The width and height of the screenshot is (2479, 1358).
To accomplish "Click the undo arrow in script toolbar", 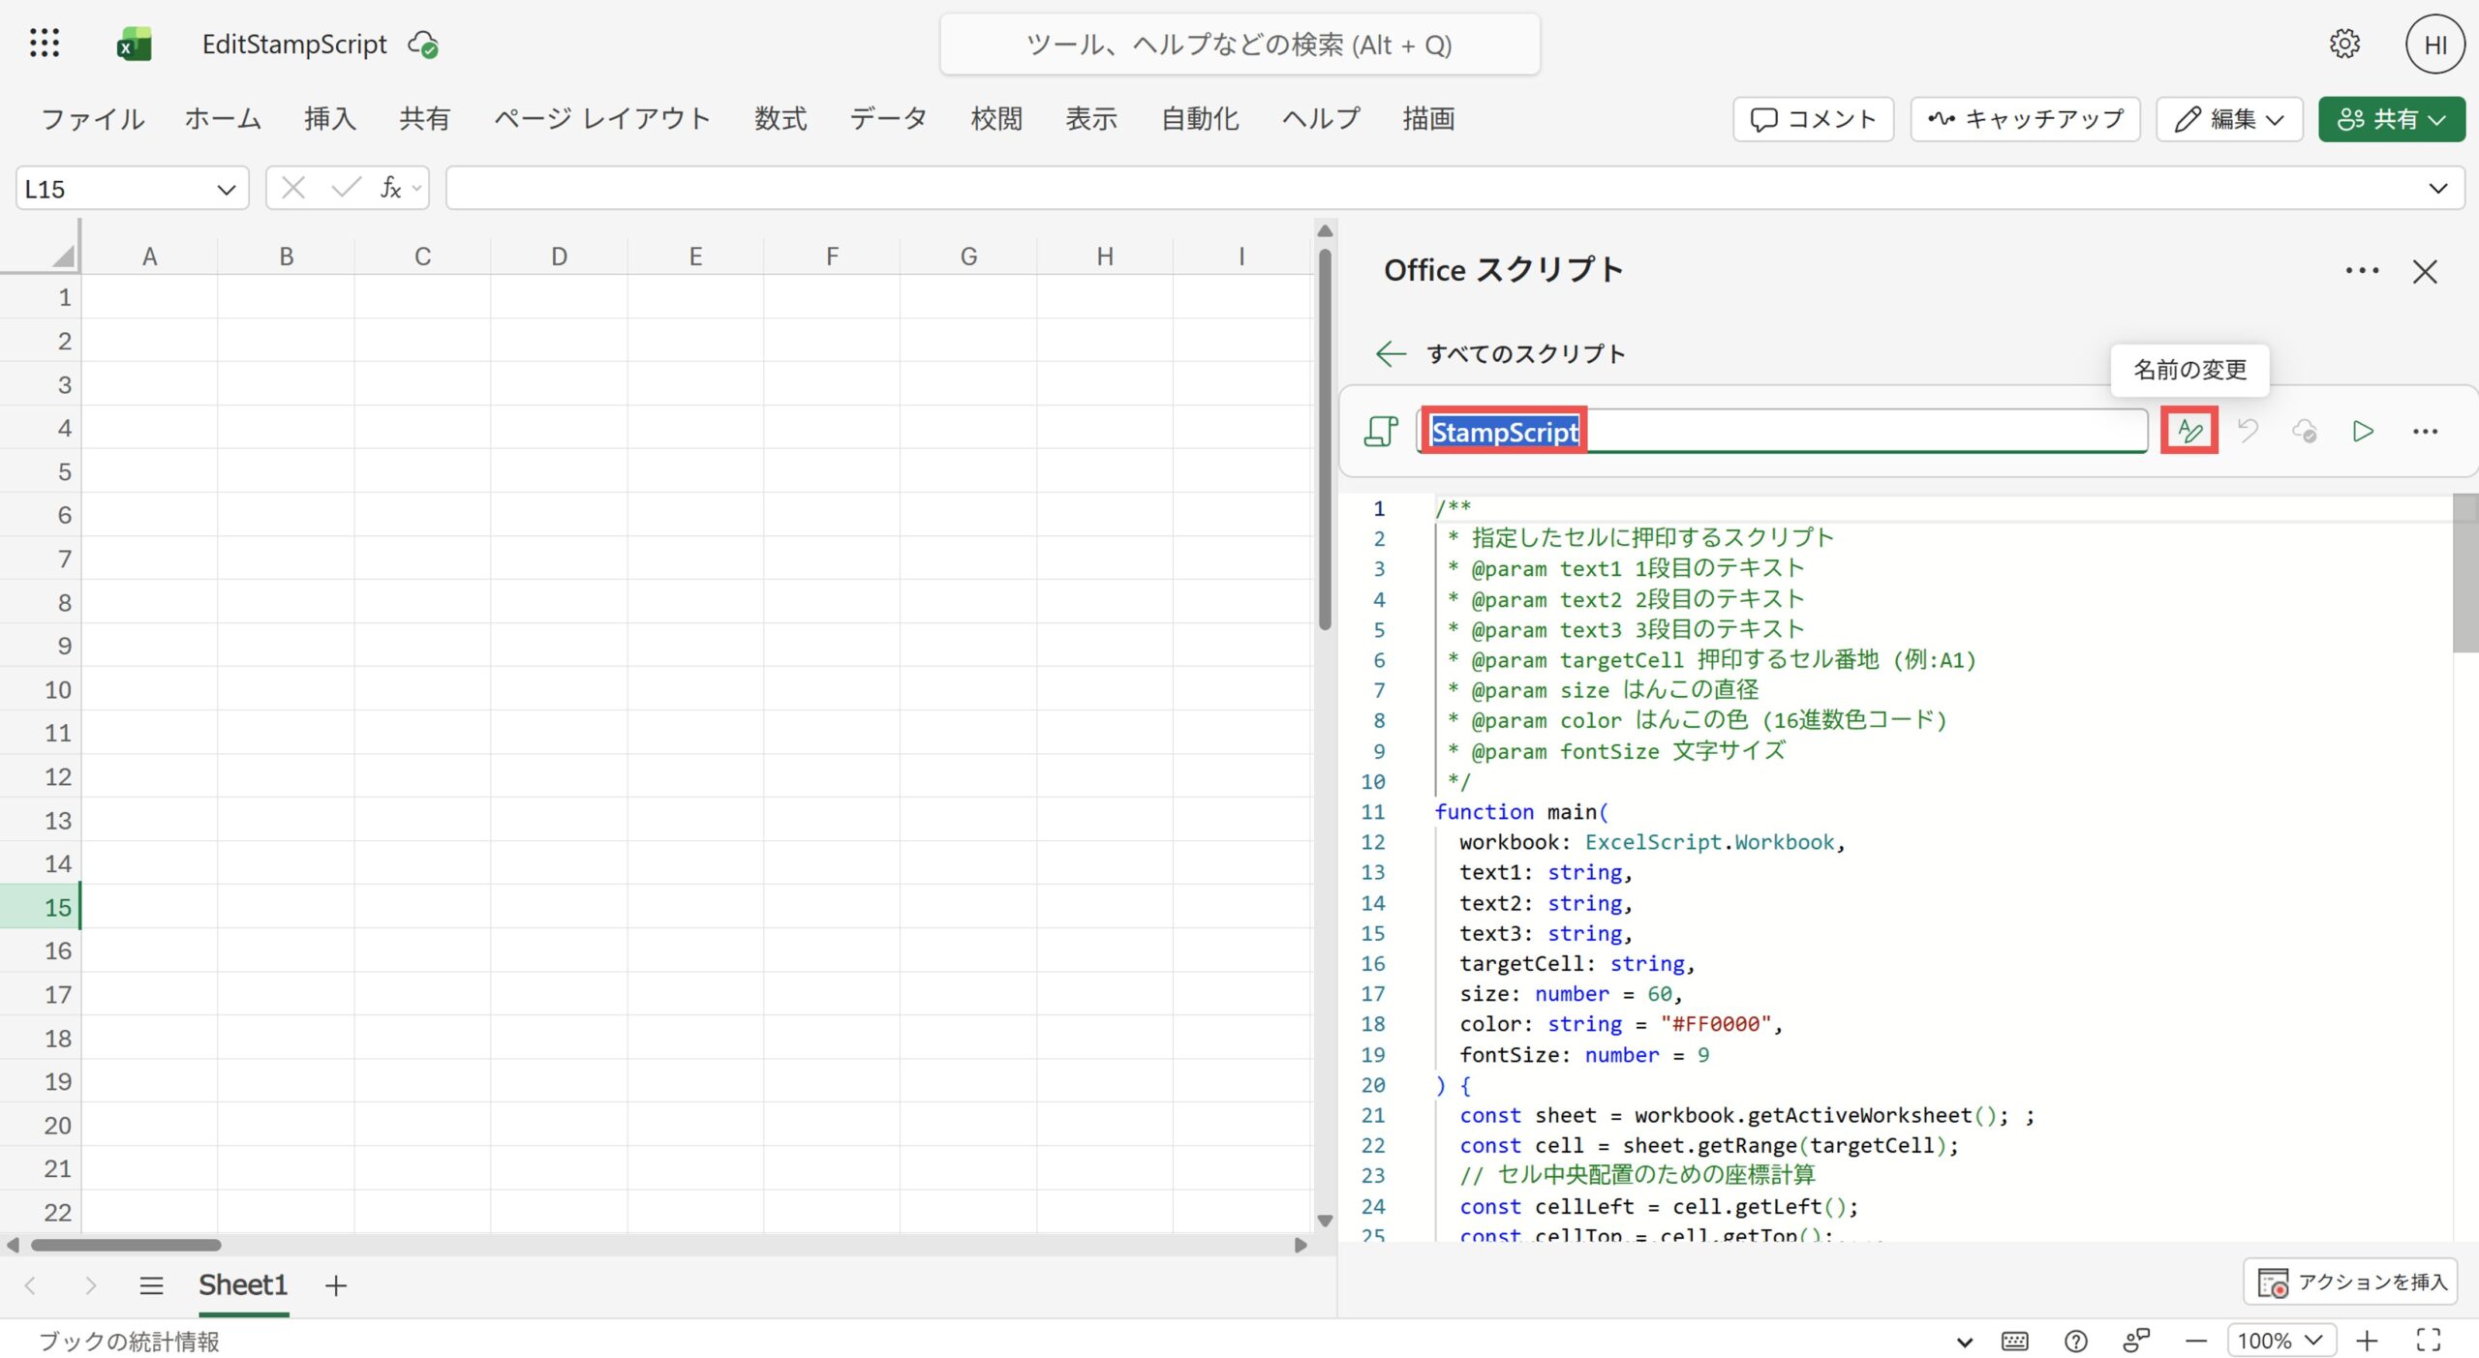I will [2248, 431].
